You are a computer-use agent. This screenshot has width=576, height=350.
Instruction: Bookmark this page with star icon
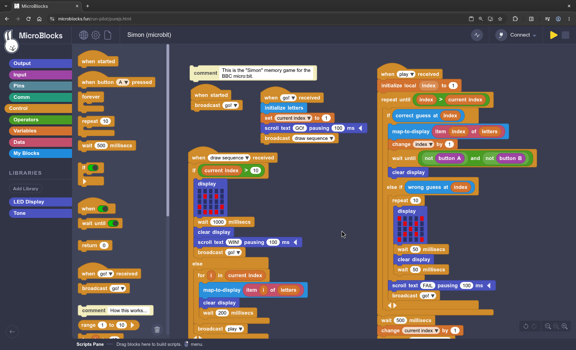(x=500, y=19)
